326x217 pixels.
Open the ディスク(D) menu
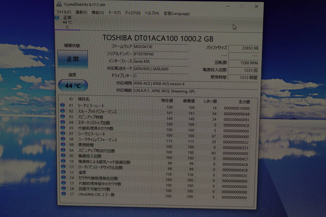(x=133, y=13)
